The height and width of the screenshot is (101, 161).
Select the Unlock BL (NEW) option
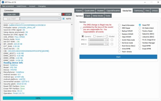click(x=140, y=37)
